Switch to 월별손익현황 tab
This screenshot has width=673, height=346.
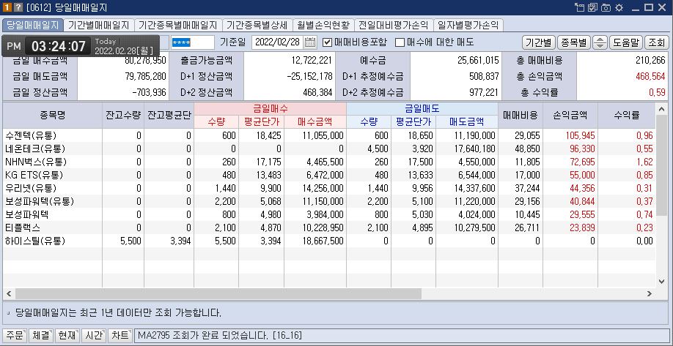pyautogui.click(x=323, y=26)
